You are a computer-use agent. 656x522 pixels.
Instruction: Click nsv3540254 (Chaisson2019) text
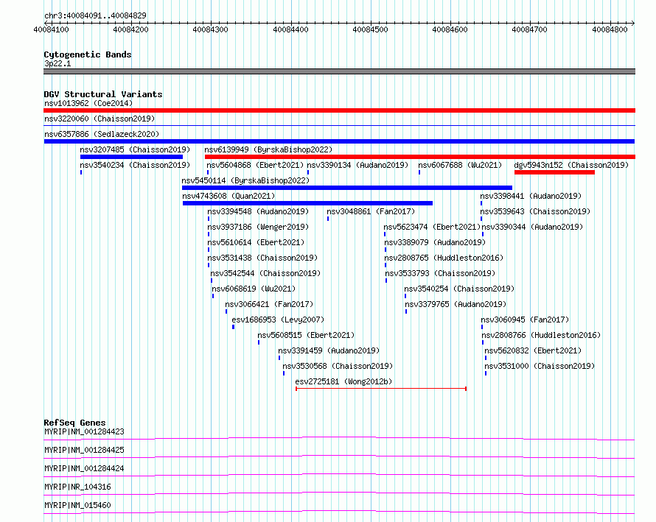click(x=459, y=289)
